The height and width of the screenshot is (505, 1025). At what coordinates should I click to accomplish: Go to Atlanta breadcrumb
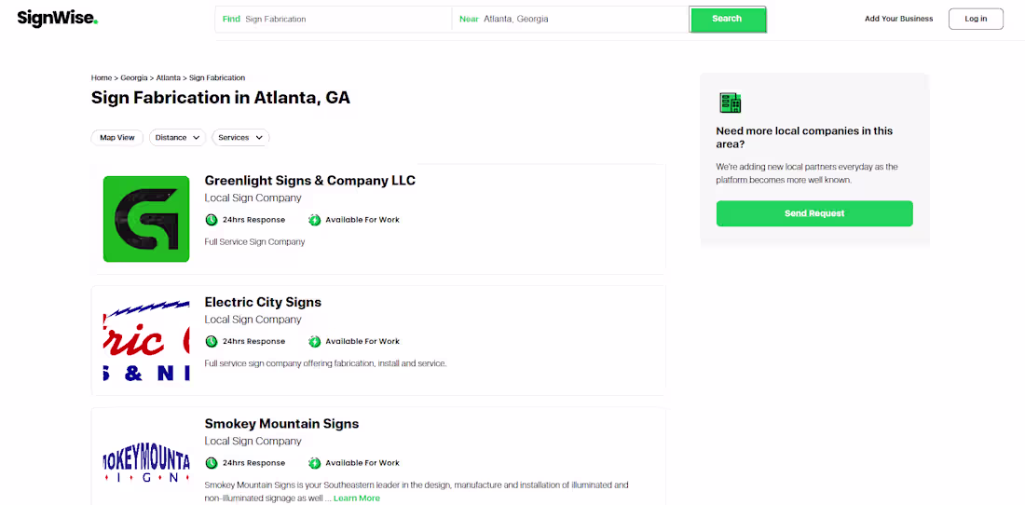(x=168, y=78)
